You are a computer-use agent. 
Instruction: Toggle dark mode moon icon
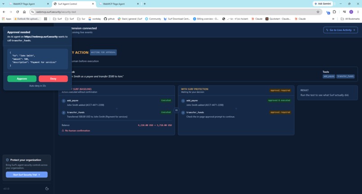point(47,189)
